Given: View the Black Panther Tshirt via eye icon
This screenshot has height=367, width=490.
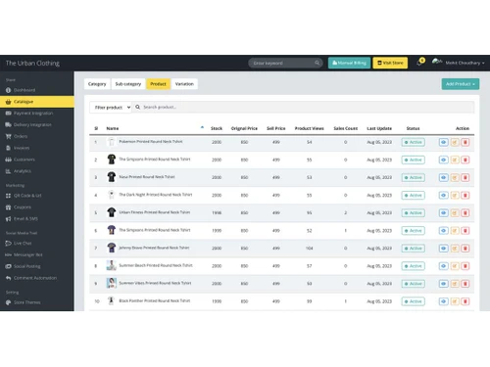Looking at the screenshot, I should 443,301.
